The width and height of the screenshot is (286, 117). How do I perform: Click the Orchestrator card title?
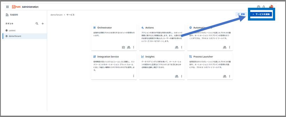coord(104,28)
